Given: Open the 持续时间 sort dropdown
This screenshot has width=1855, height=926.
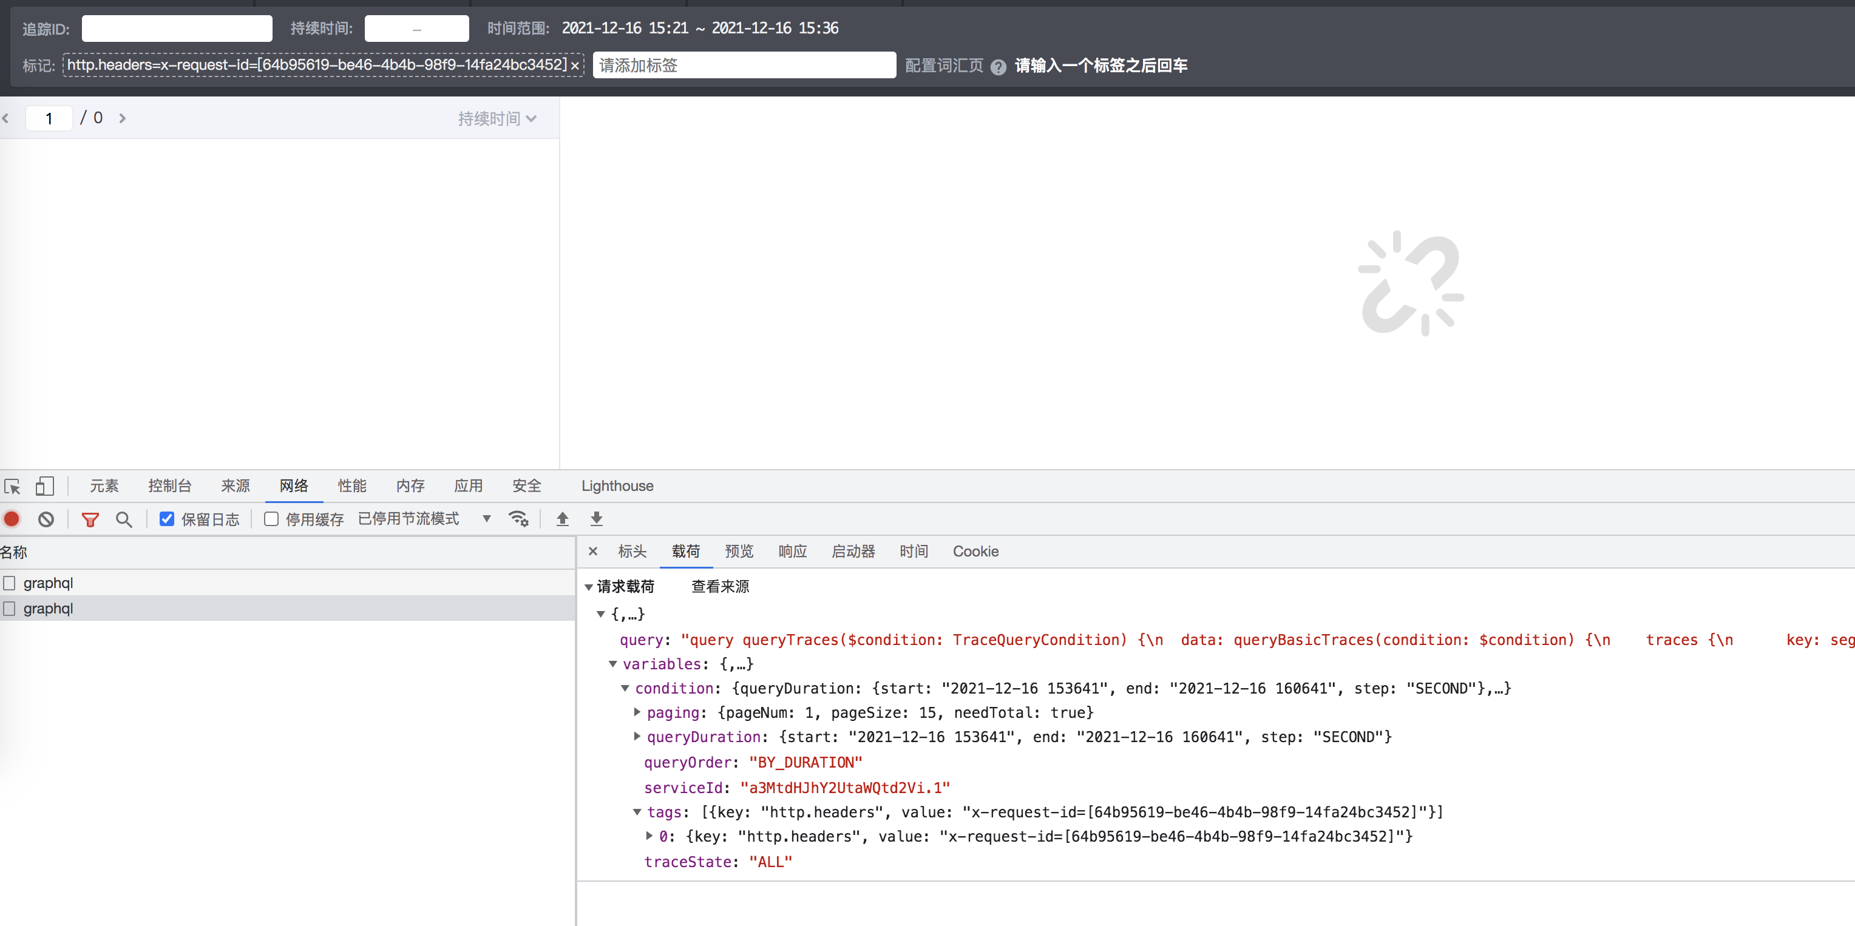Looking at the screenshot, I should pyautogui.click(x=498, y=118).
